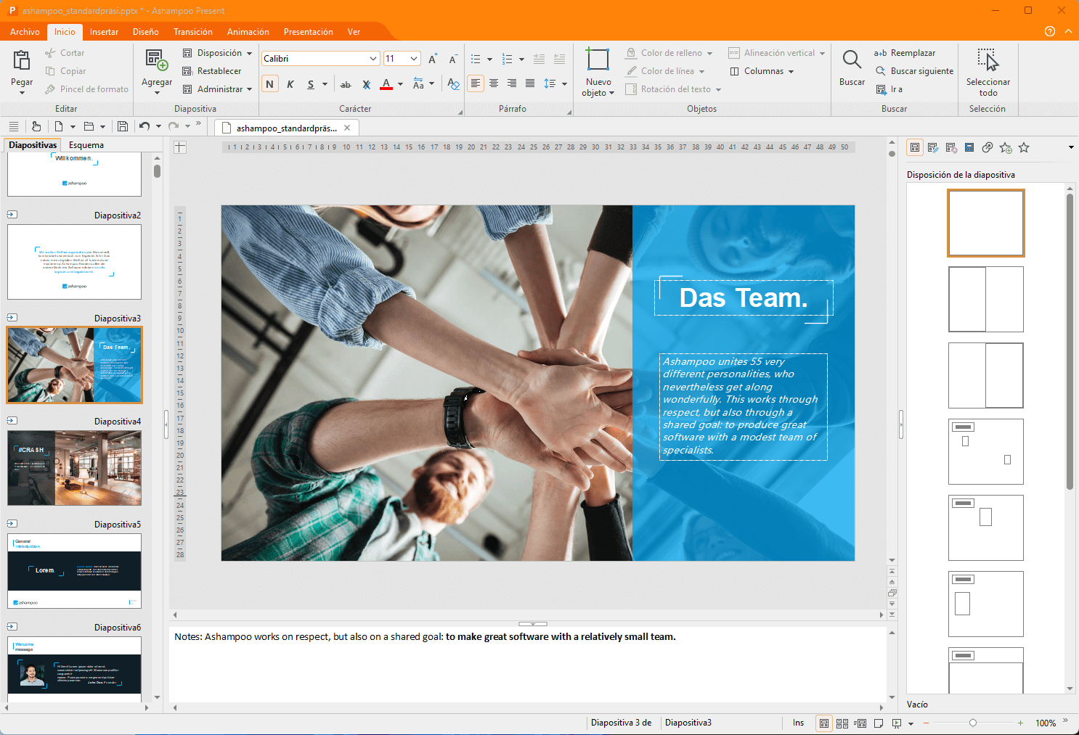Toggle center text alignment
The image size is (1079, 735).
(x=494, y=83)
